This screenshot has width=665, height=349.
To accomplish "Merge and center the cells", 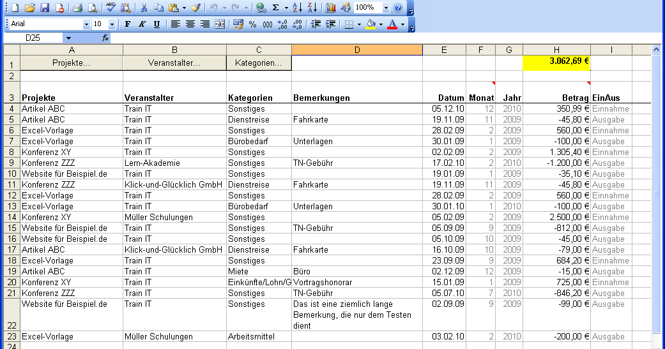I will coord(220,24).
